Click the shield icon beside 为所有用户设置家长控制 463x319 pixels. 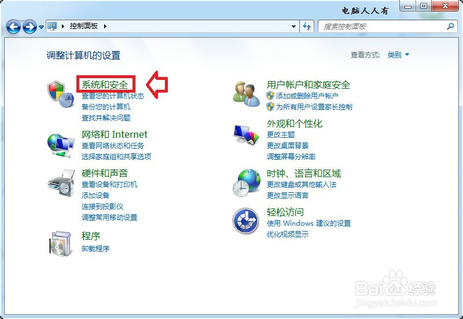point(270,107)
